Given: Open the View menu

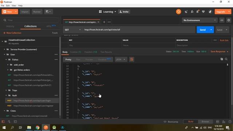Looking at the screenshot, I should click(14, 6).
